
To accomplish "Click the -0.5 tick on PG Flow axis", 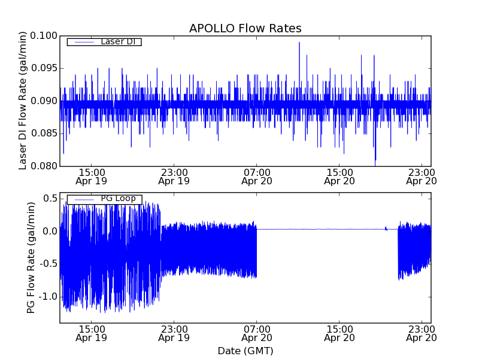I will [x=48, y=264].
